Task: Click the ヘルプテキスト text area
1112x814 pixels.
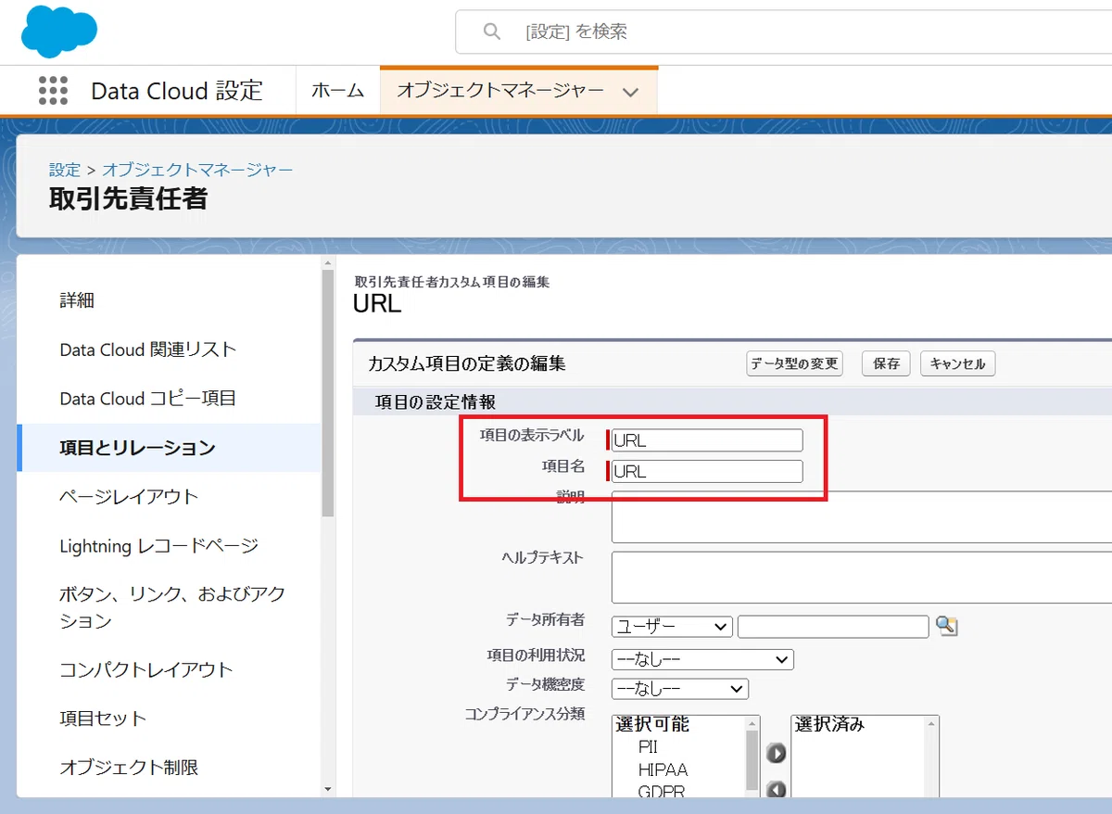Action: coord(862,578)
